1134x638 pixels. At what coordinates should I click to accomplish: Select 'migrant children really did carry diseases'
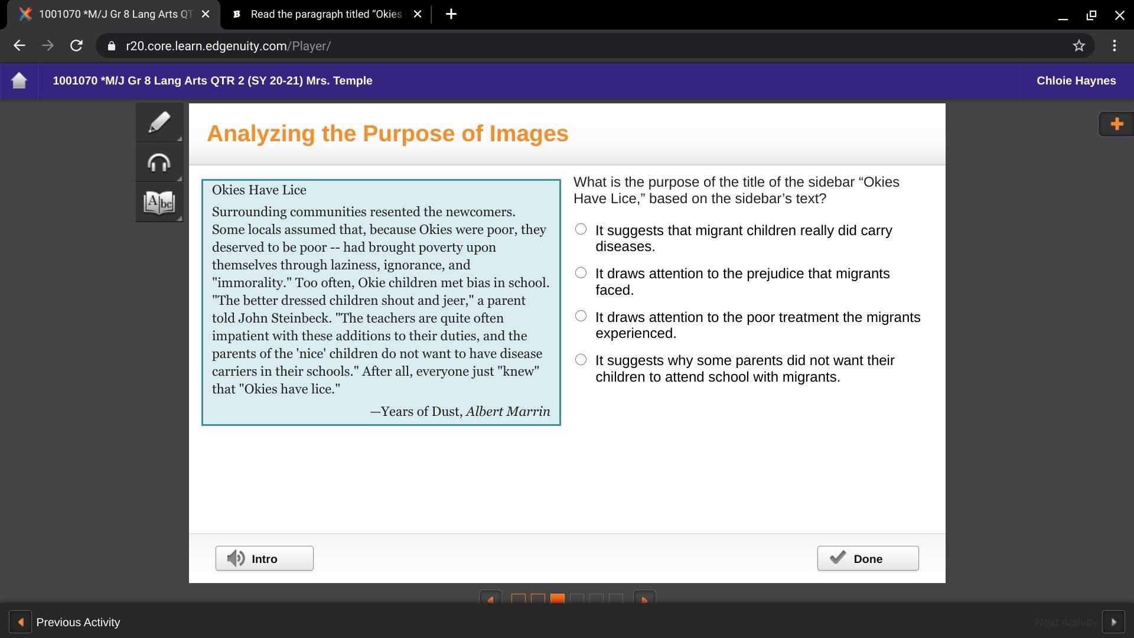click(581, 229)
